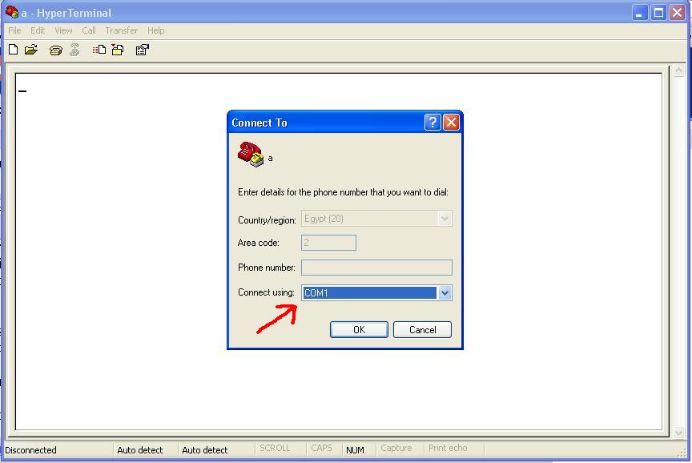Click the terminal scrollbar up arrow
Image resolution: width=692 pixels, height=463 pixels.
(678, 70)
